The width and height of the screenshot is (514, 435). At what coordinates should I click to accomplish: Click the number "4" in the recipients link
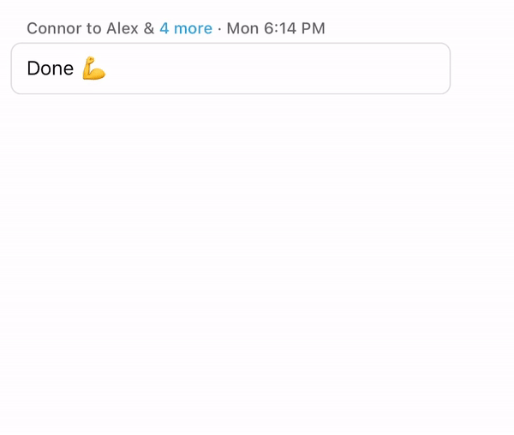pos(164,28)
